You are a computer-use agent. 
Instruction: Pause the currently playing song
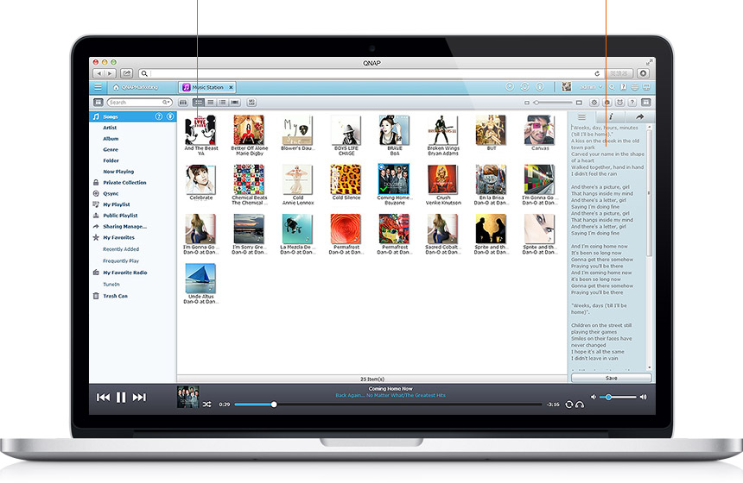(x=121, y=397)
